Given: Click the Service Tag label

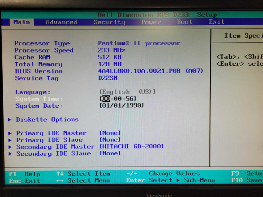Looking at the screenshot, I should (37, 78).
